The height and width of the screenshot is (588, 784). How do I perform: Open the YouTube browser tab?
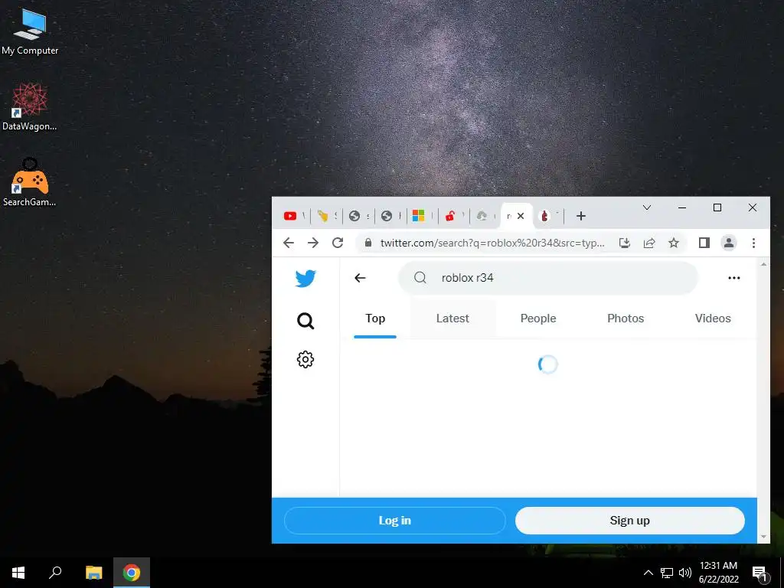click(x=290, y=216)
